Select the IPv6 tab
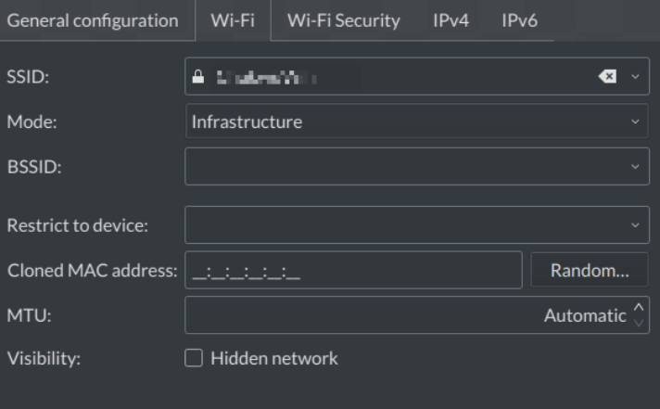This screenshot has width=660, height=409. click(519, 20)
